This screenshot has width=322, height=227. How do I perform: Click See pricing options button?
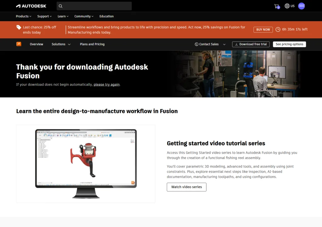point(289,44)
